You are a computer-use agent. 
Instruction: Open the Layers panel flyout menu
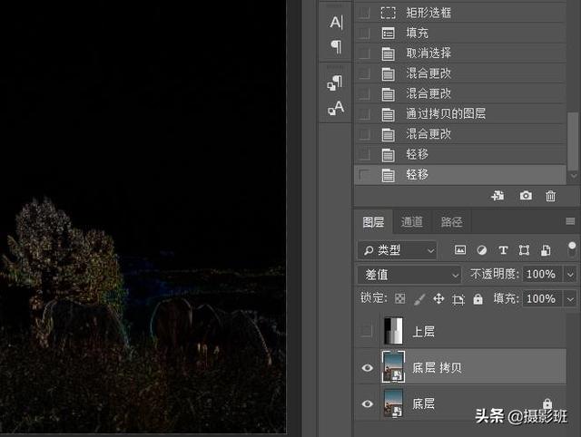coord(570,221)
